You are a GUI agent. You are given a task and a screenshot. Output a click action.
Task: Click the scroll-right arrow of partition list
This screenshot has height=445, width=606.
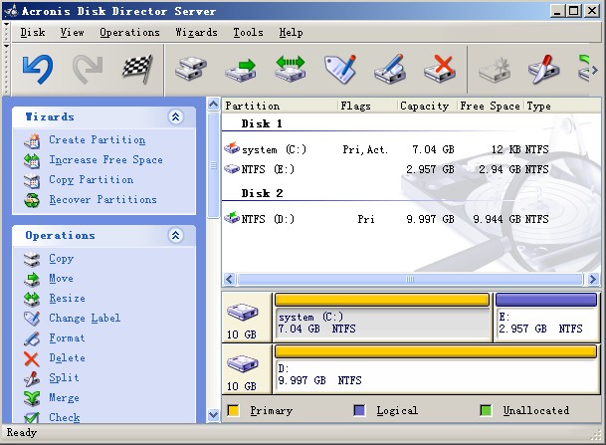[x=593, y=279]
